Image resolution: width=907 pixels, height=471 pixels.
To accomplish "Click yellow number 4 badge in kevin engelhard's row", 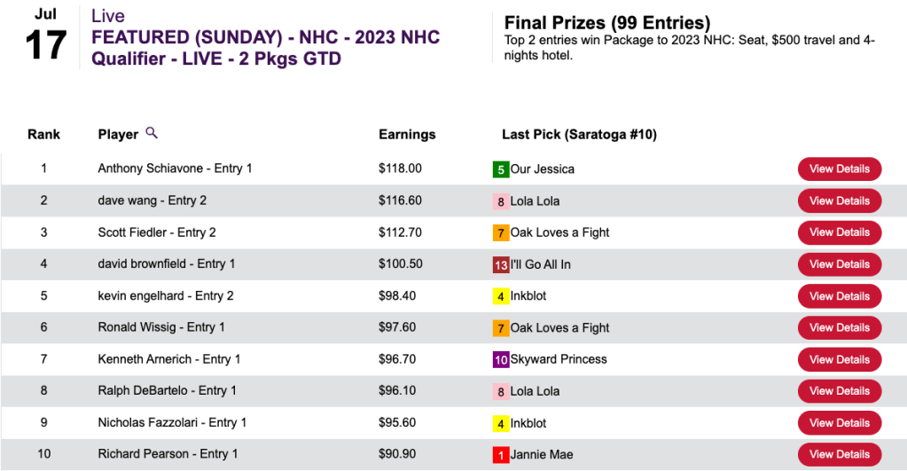I will pos(501,296).
